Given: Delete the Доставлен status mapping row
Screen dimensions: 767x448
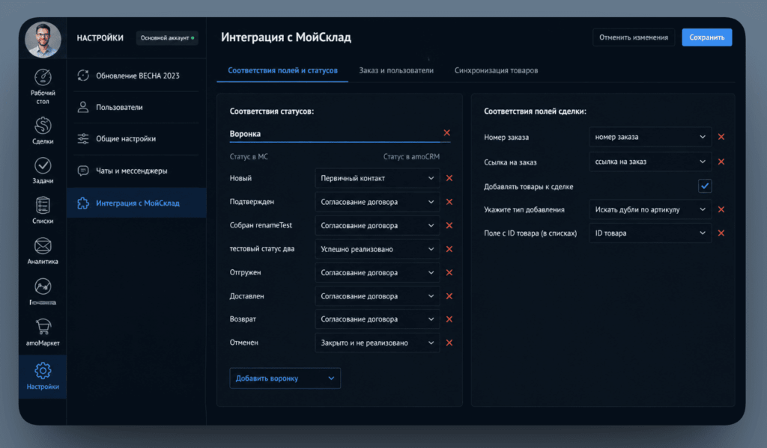Looking at the screenshot, I should [449, 296].
